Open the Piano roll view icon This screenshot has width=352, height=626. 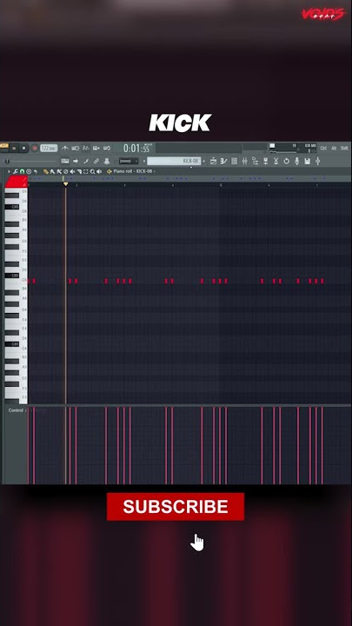pyautogui.click(x=223, y=161)
